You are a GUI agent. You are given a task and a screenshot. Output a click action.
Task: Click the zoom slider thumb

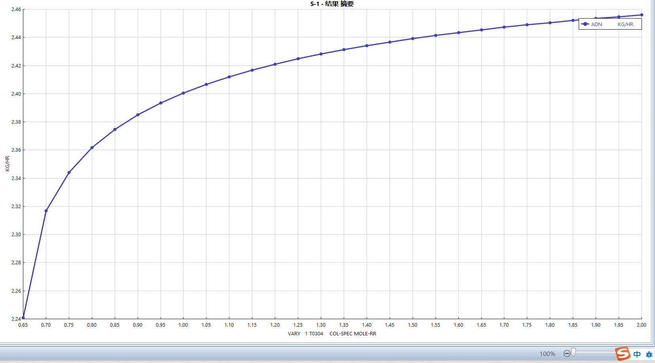click(x=574, y=352)
